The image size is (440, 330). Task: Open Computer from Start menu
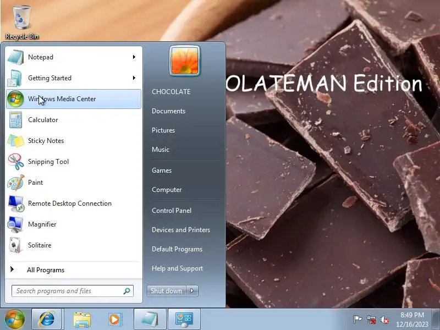(167, 190)
